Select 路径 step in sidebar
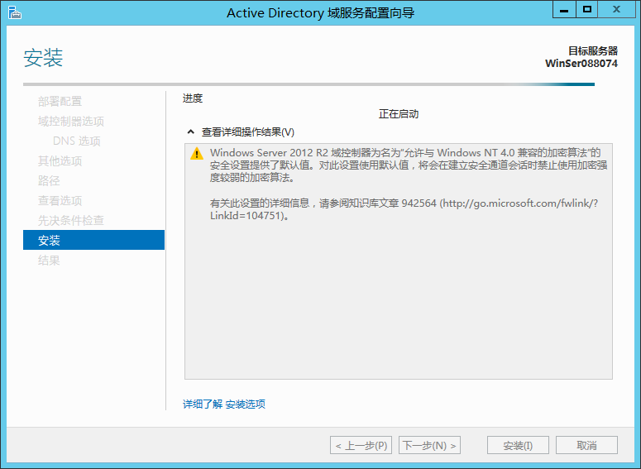Screen dimensions: 641x469 click(x=49, y=180)
